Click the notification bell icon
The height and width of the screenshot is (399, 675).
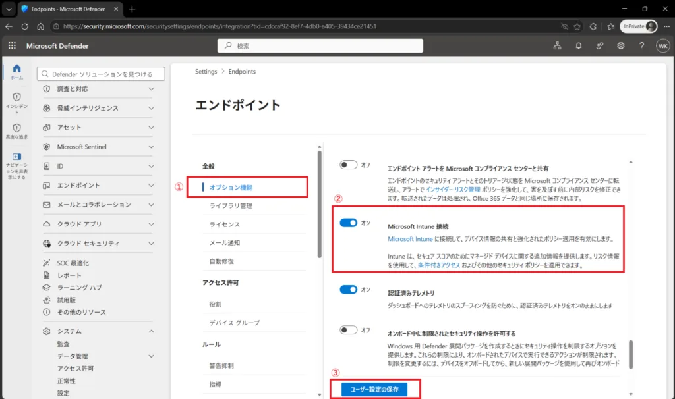coord(579,45)
